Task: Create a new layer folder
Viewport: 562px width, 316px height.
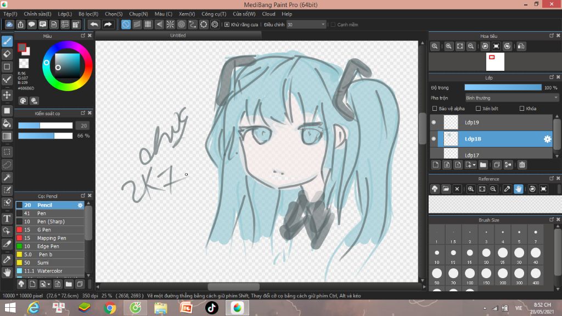Action: click(483, 165)
